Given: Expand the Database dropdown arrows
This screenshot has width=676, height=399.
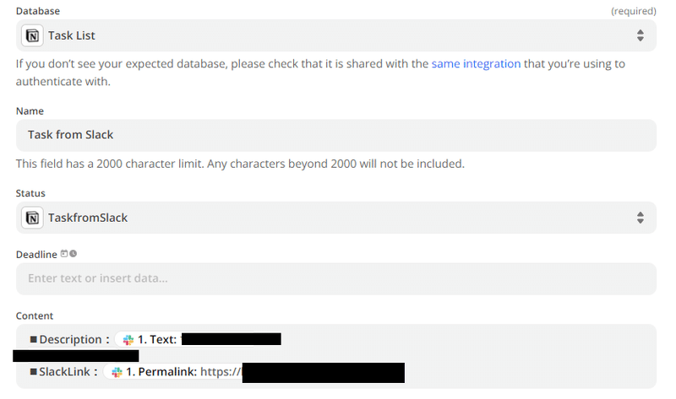Looking at the screenshot, I should tap(641, 35).
